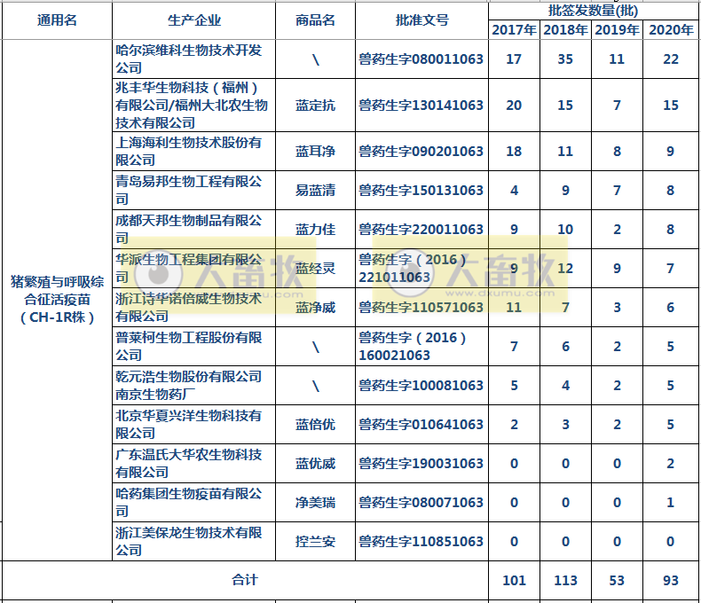Click the 2017年 year column header
The image size is (701, 603).
(514, 30)
